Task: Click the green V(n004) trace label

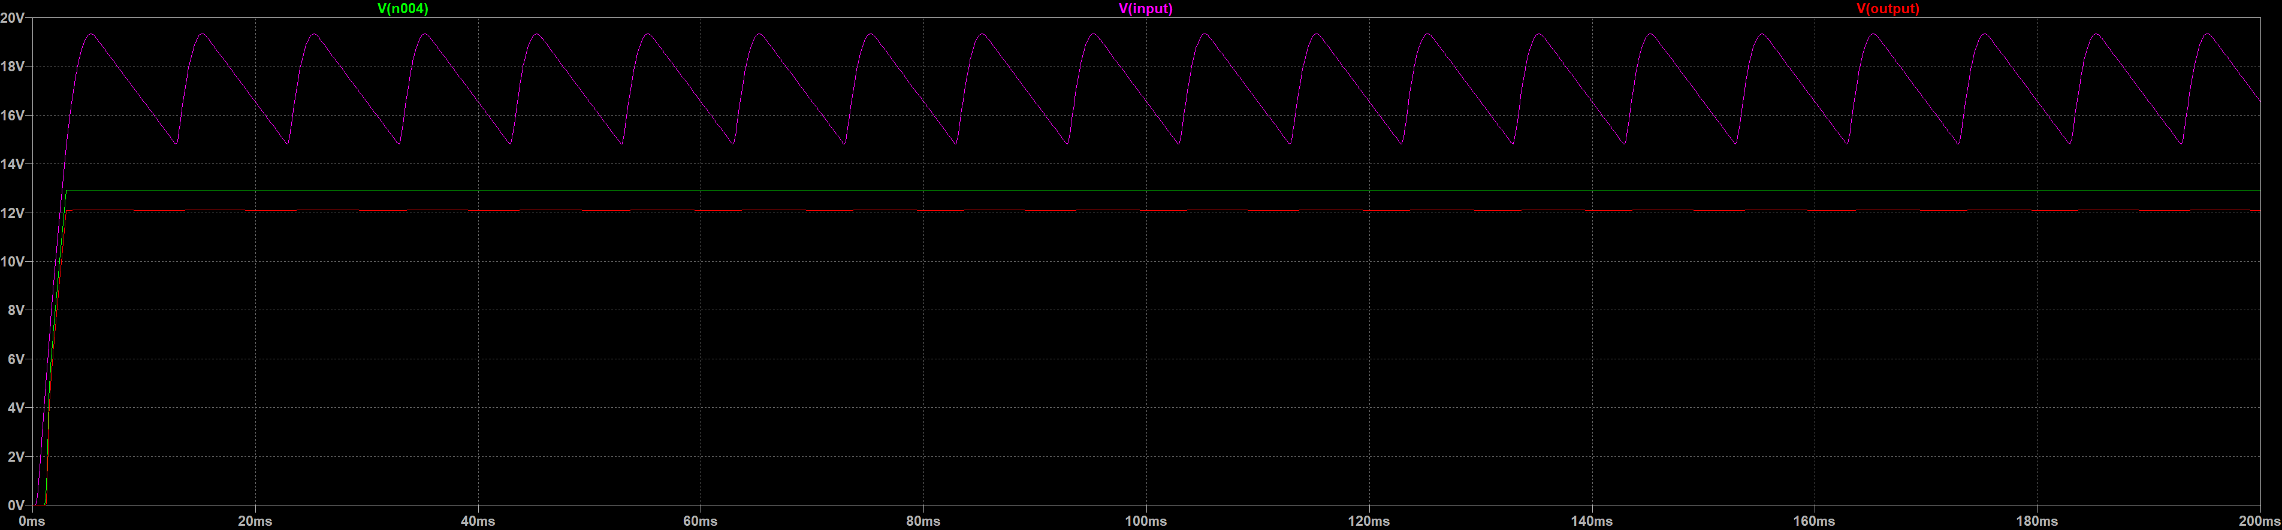Action: coord(402,9)
